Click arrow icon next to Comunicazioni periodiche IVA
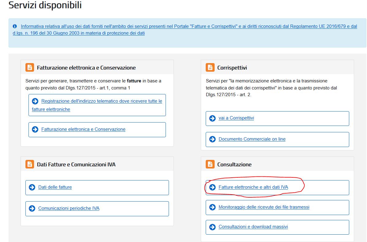Image resolution: width=367 pixels, height=242 pixels. (32, 208)
